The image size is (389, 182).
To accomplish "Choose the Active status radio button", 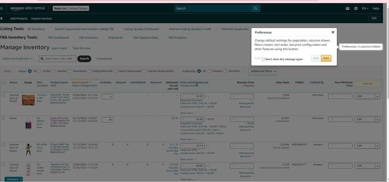I will (40, 71).
